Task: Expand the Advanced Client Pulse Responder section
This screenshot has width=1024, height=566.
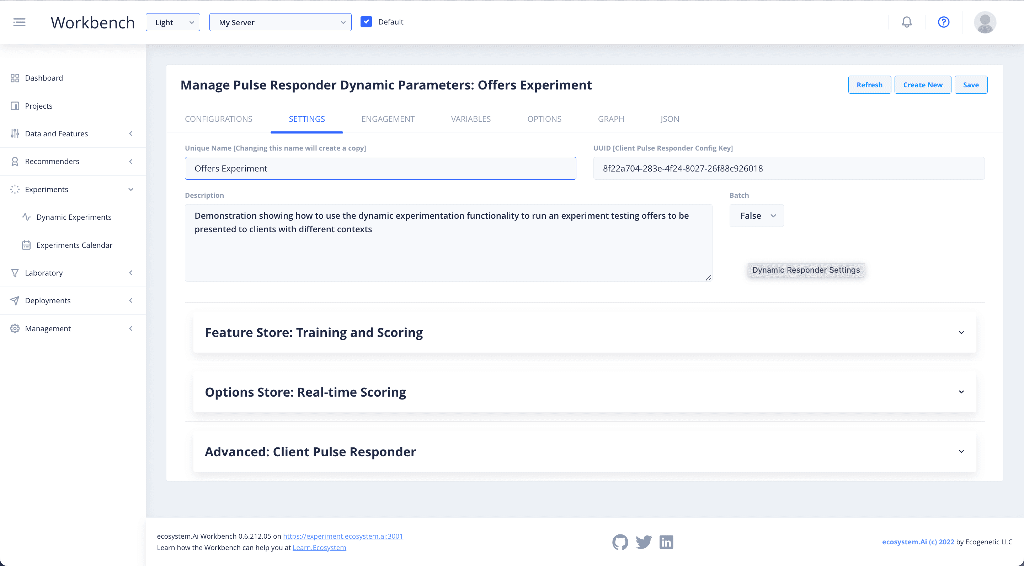Action: pos(962,452)
